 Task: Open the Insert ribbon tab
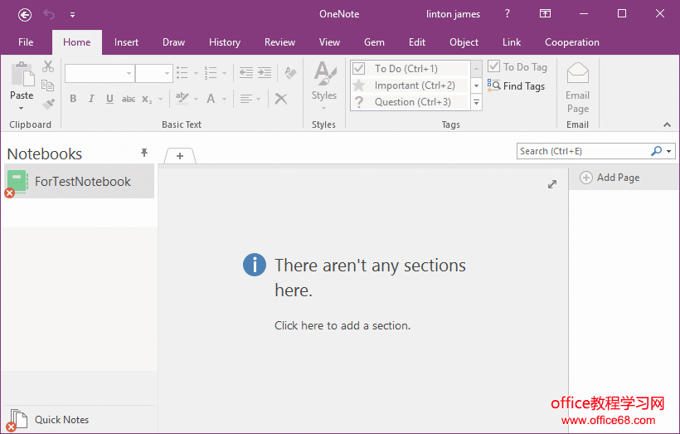126,42
